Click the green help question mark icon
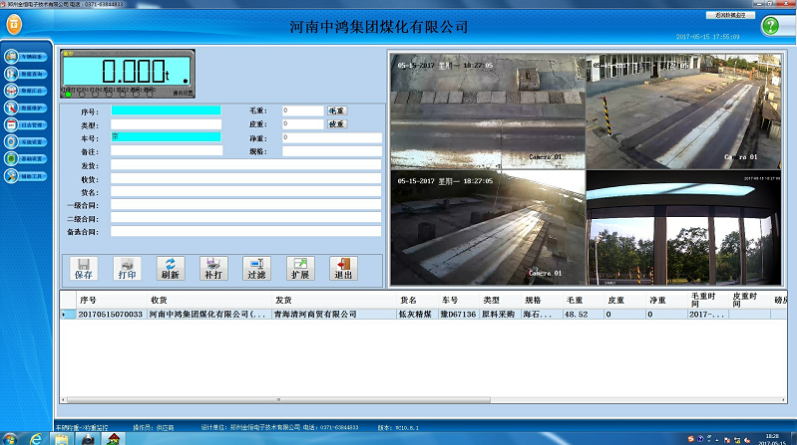 click(769, 27)
